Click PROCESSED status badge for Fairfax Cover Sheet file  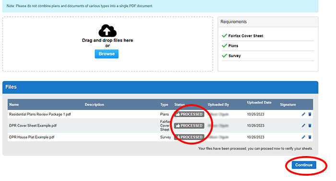(189, 126)
